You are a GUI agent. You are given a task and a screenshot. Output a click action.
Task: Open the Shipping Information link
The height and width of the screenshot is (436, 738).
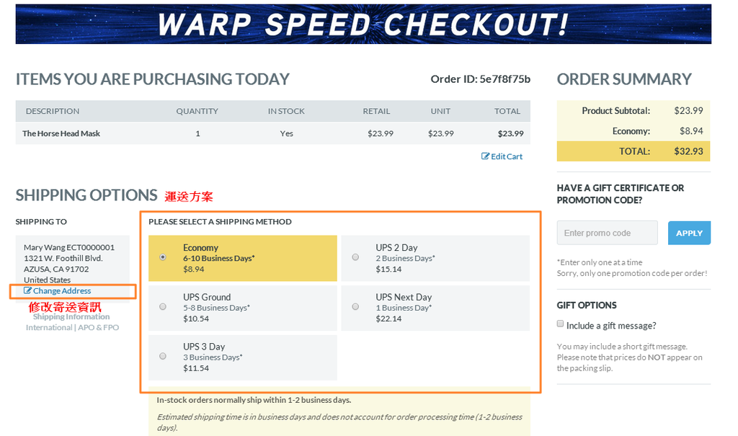tap(71, 317)
